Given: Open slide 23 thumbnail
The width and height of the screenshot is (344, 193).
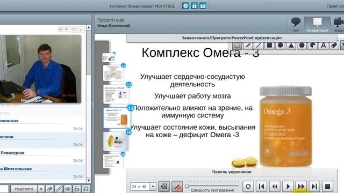Looking at the screenshot, I should coord(116,94).
